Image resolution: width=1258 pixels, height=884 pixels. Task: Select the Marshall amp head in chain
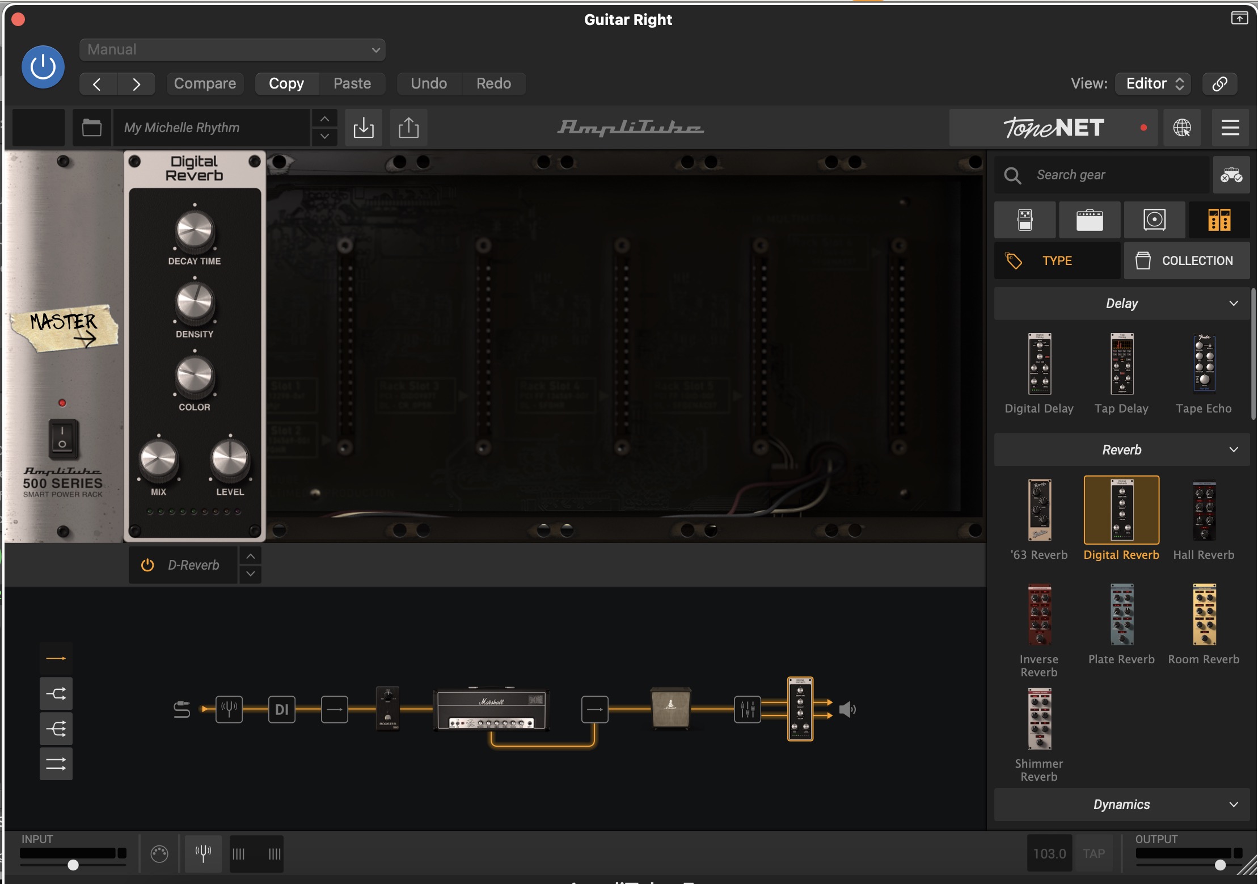coord(491,709)
